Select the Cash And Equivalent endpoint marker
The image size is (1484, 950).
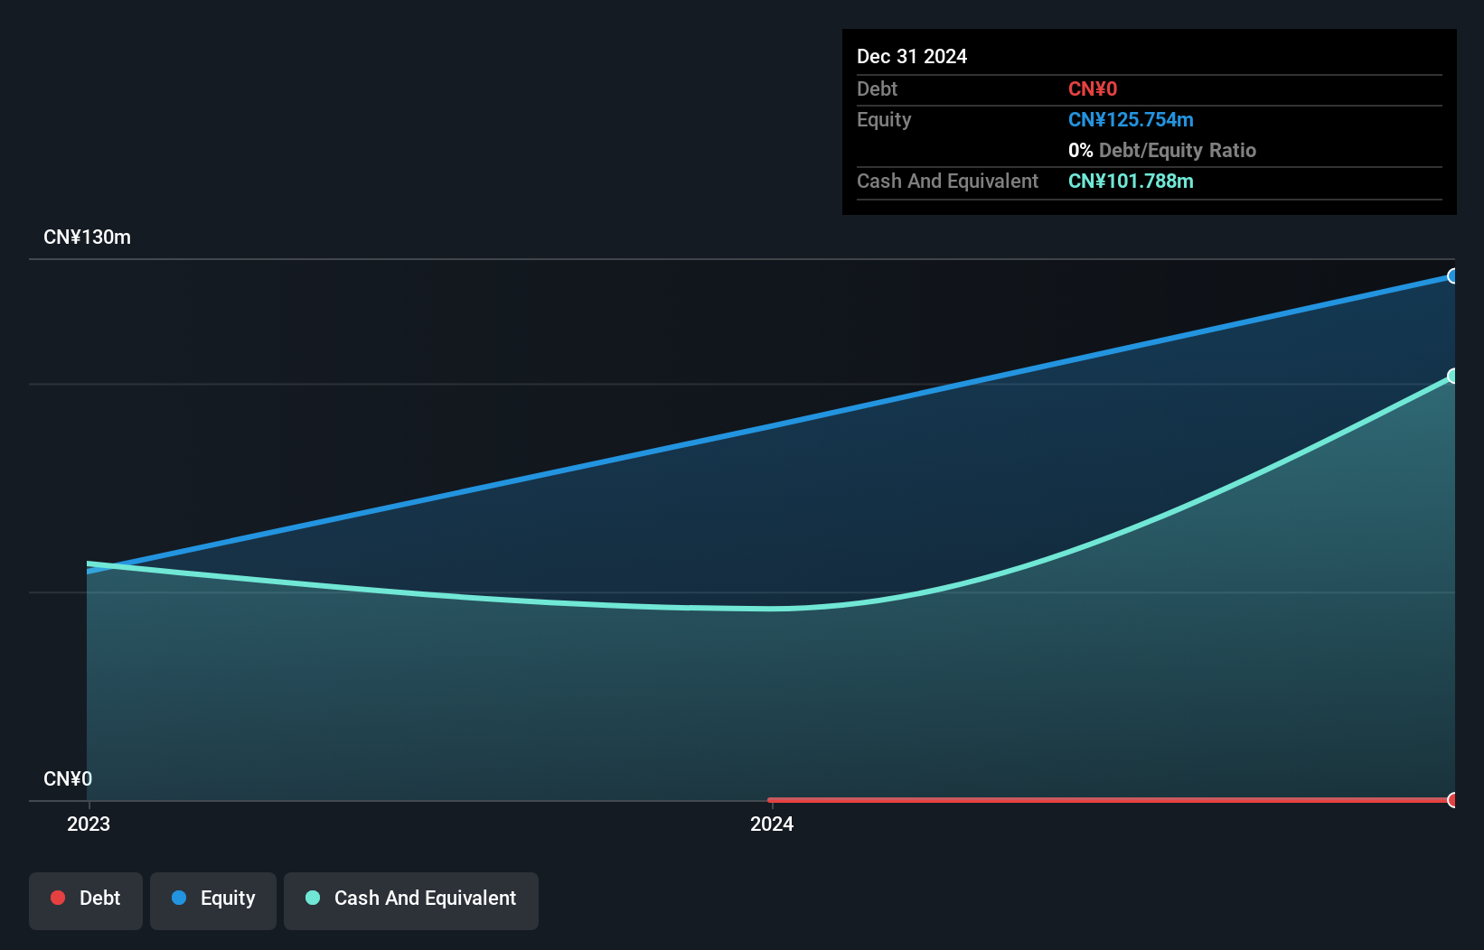1452,376
